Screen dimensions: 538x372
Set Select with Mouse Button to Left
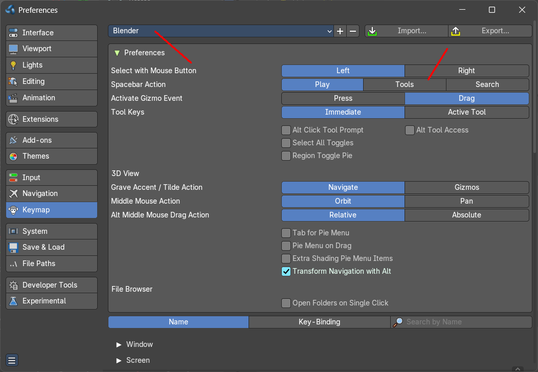coord(343,71)
